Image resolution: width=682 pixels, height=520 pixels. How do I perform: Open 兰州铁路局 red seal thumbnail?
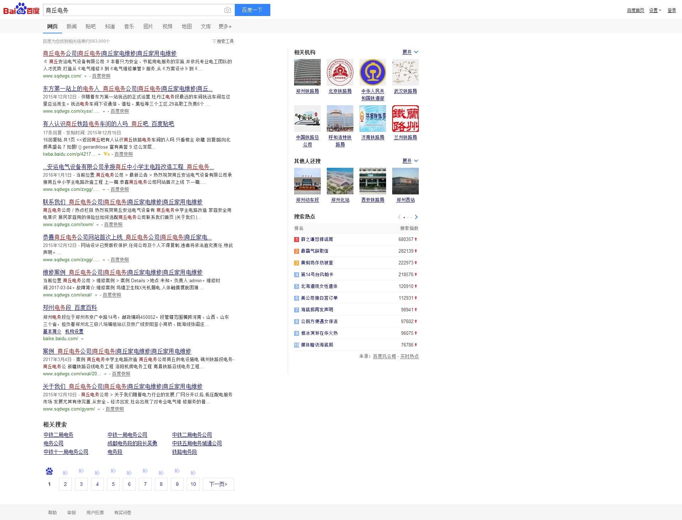coord(405,118)
